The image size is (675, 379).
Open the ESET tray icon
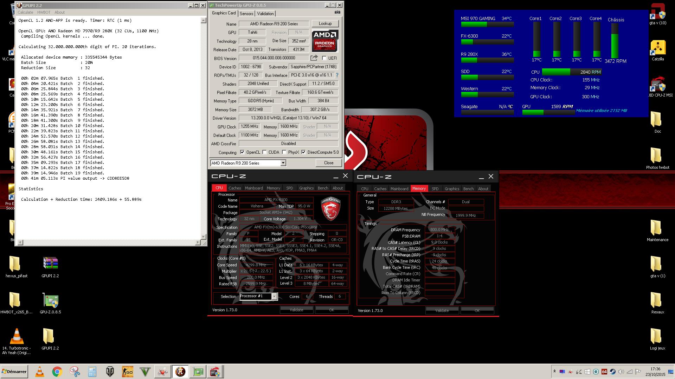pyautogui.click(x=596, y=372)
